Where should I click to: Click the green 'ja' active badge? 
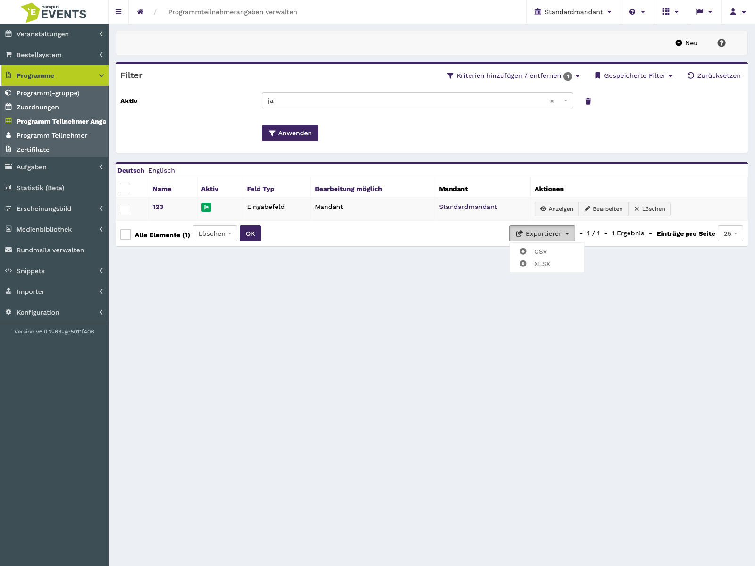[206, 207]
